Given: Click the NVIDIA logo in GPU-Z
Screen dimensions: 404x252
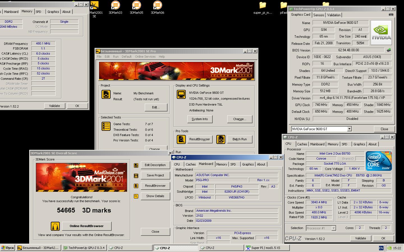Looking at the screenshot, I should pos(381,33).
